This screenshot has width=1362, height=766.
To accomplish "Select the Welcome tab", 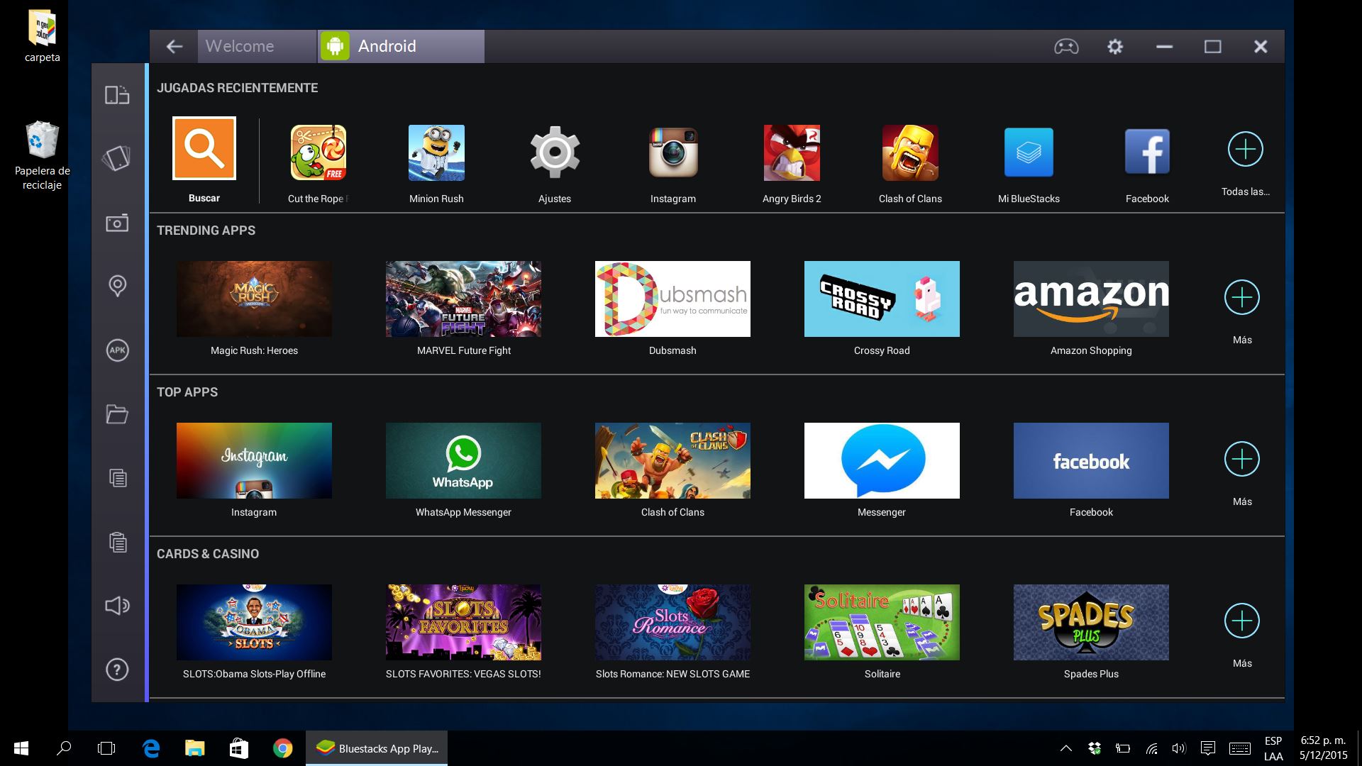I will 256,46.
